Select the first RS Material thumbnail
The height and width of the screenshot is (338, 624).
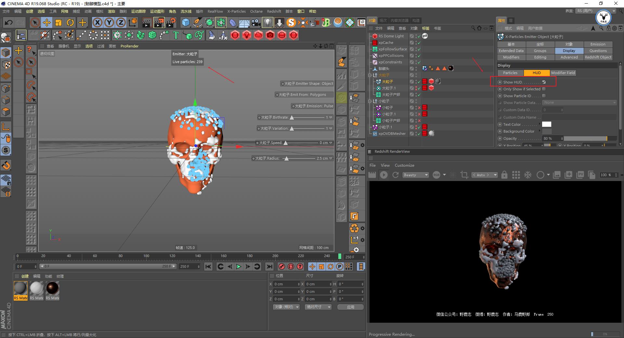[x=20, y=289]
